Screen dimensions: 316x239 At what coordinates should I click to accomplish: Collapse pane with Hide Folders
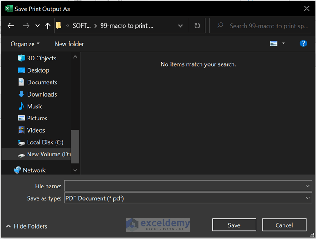tap(27, 226)
